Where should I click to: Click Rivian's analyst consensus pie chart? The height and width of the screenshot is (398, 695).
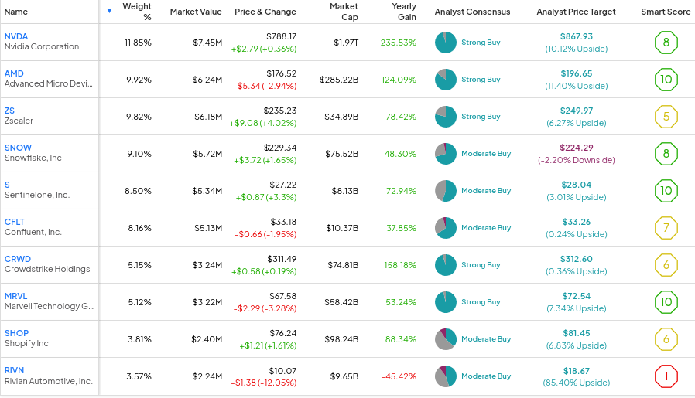tap(446, 376)
